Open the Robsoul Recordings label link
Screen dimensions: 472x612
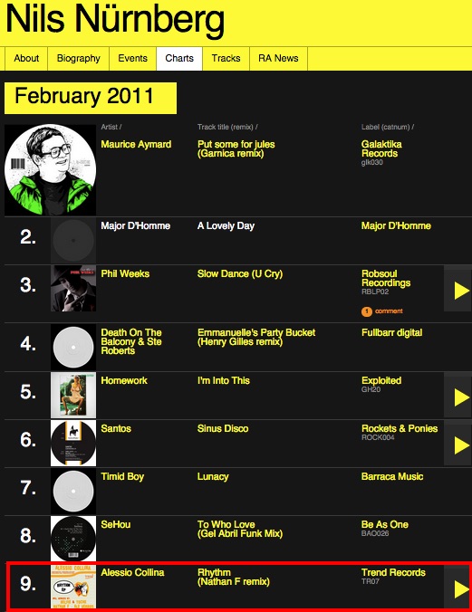(386, 278)
